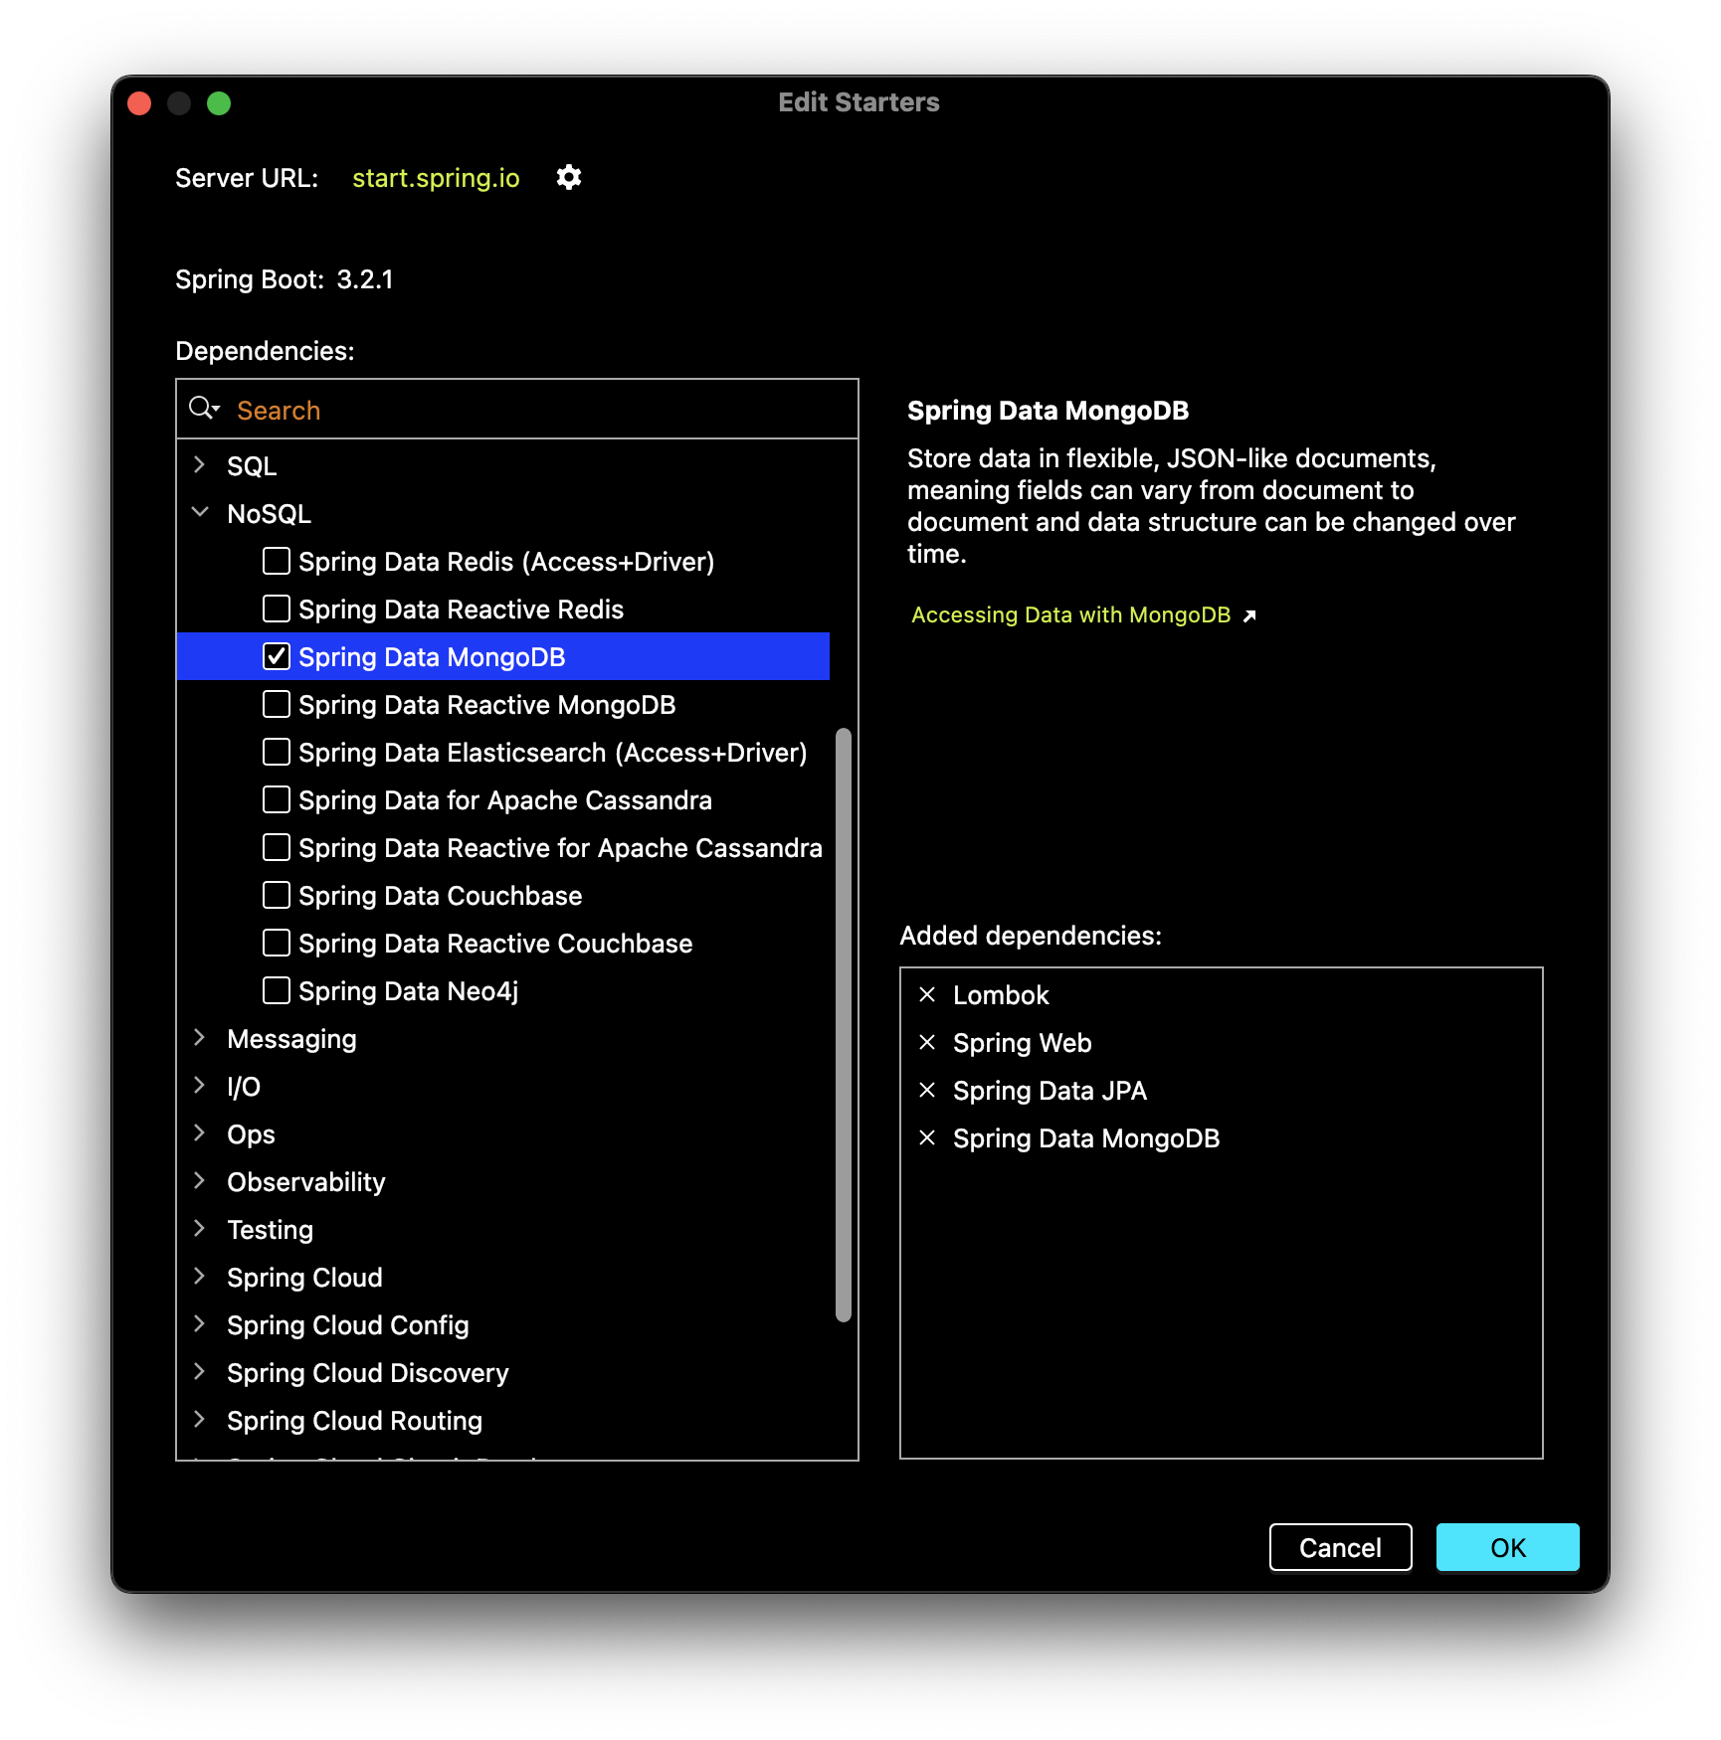The width and height of the screenshot is (1721, 1740).
Task: Expand the Ops category
Action: click(199, 1132)
